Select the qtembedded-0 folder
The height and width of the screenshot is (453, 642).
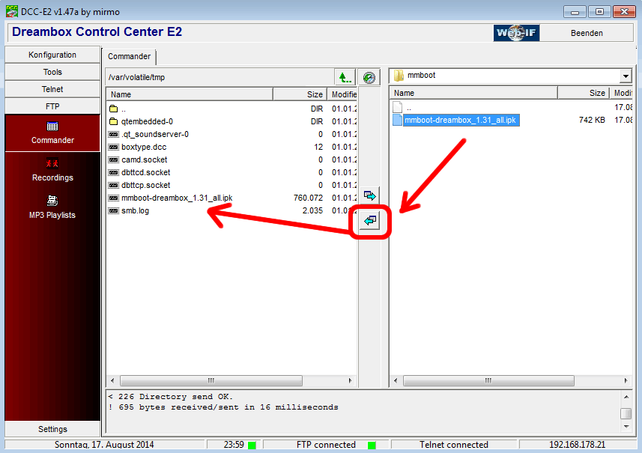point(147,121)
